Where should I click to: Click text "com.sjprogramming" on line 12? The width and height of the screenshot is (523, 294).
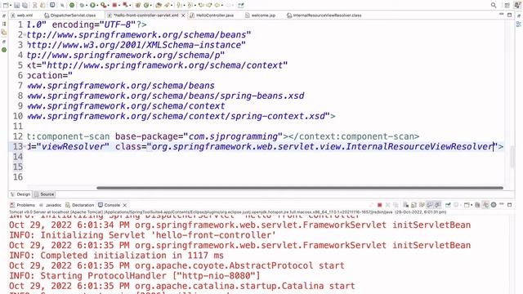coord(233,136)
